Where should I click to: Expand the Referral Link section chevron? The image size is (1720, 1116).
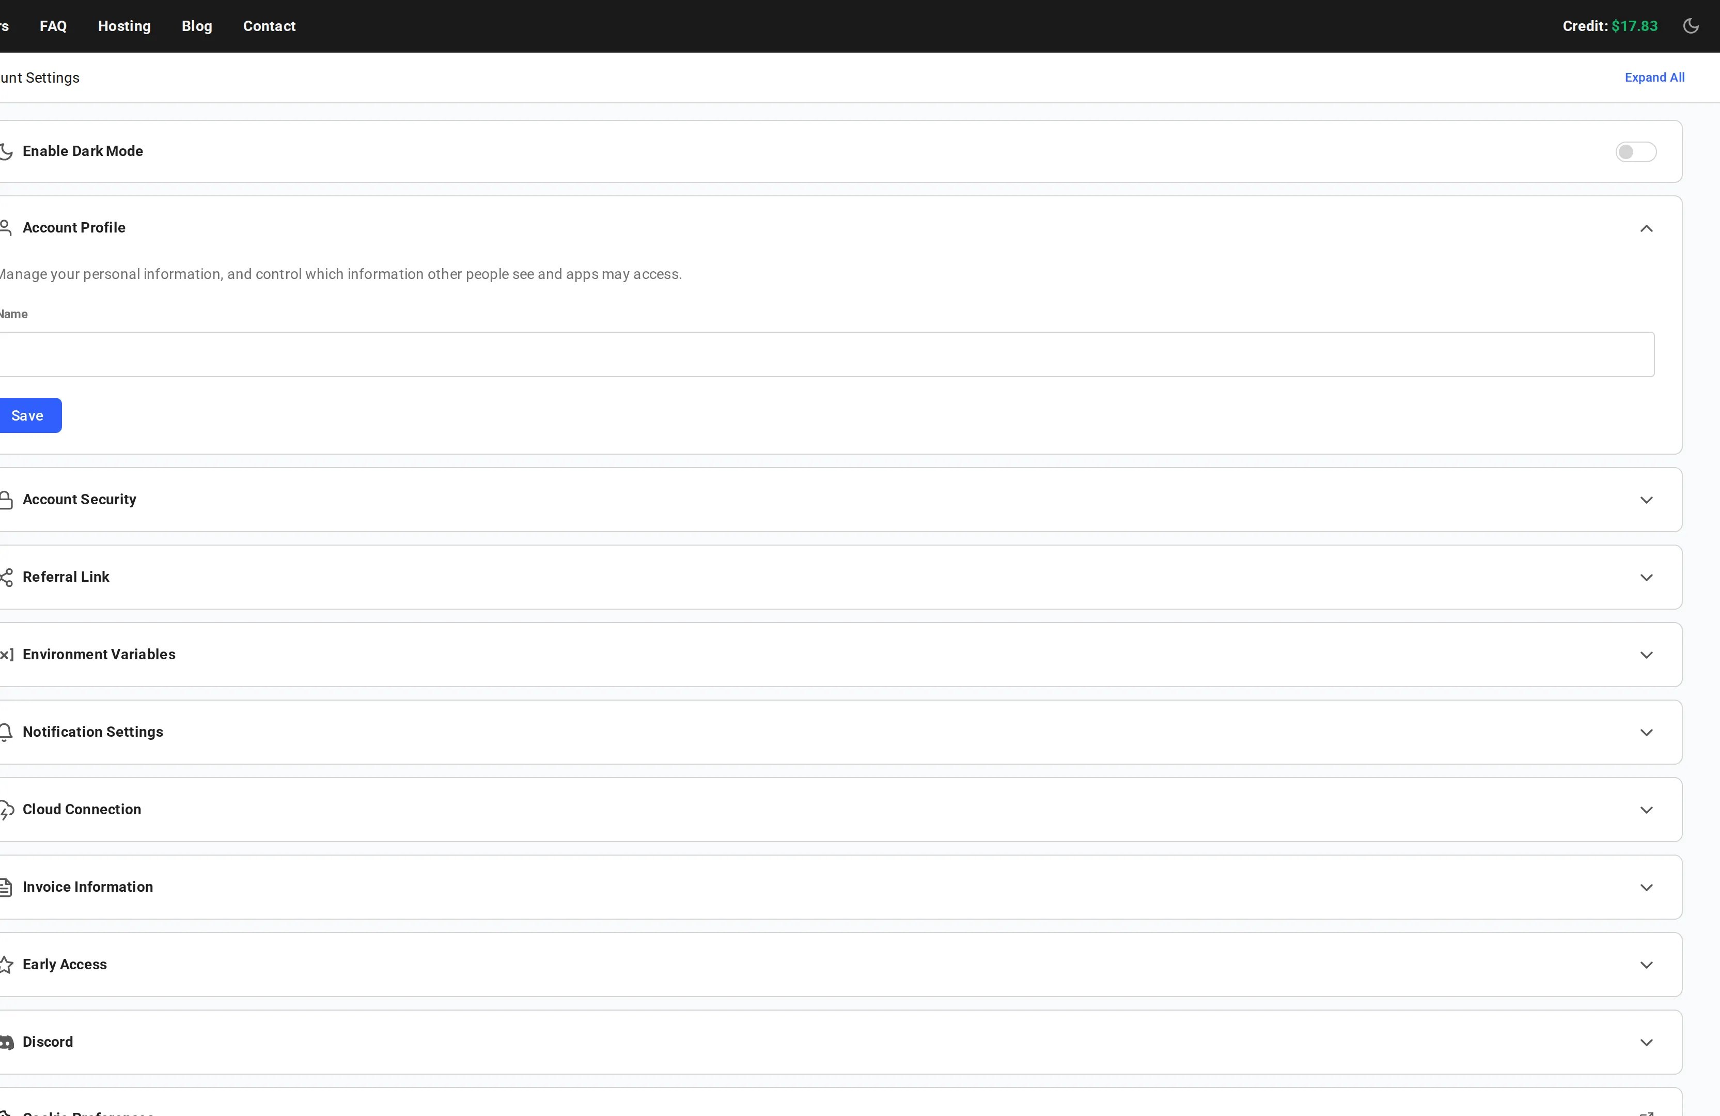point(1646,578)
